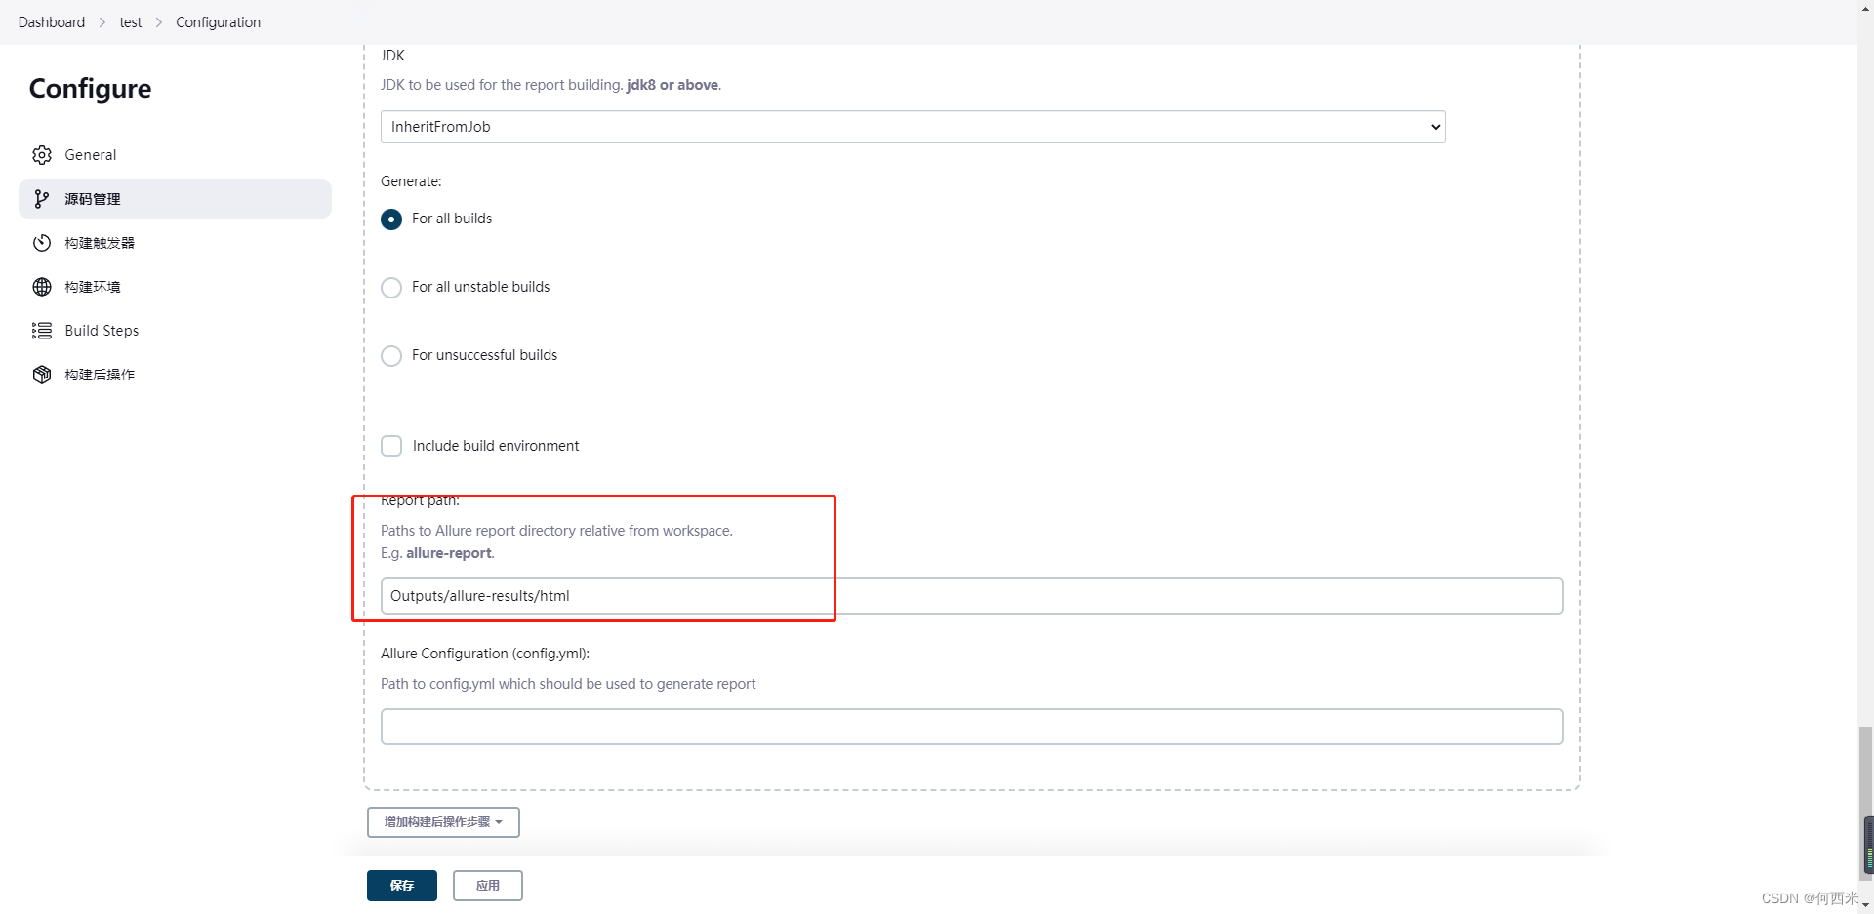Open the JDK InheritFromJob dropdown
1874x914 pixels.
coord(913,127)
